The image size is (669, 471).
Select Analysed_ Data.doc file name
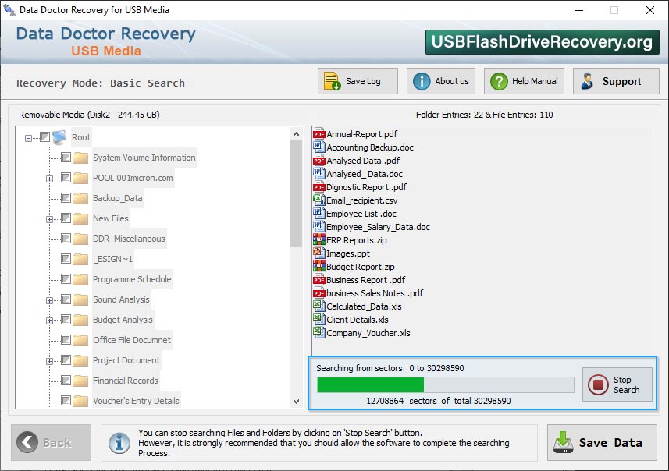[x=365, y=174]
